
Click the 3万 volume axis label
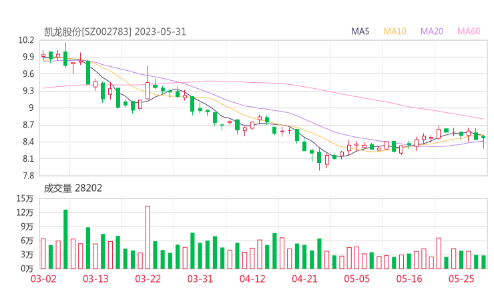tap(27, 255)
